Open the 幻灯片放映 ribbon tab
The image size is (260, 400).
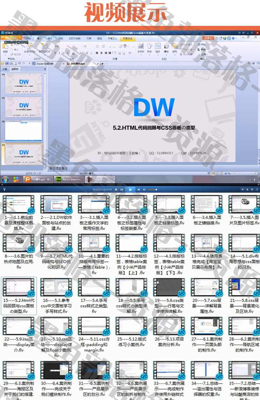coord(75,38)
